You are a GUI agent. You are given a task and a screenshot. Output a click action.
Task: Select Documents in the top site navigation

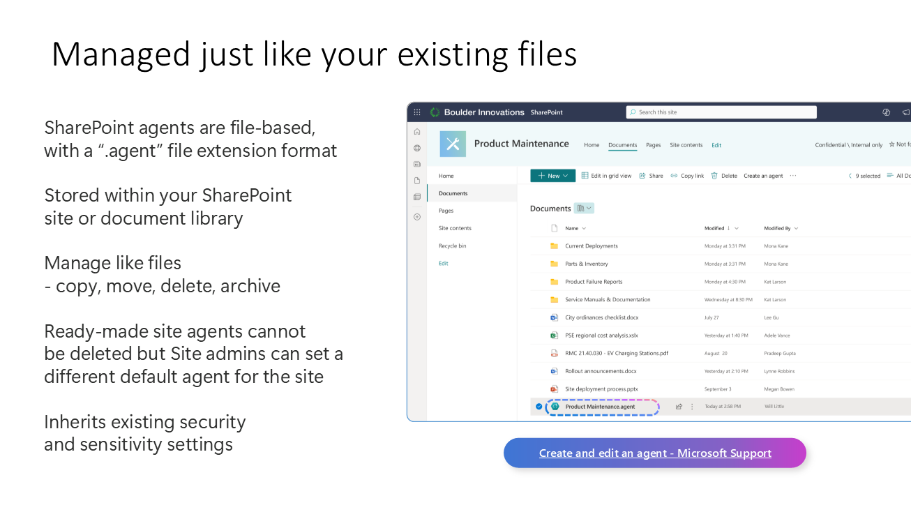[623, 145]
